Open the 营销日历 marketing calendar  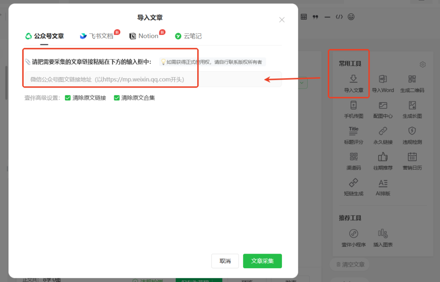coord(412,161)
